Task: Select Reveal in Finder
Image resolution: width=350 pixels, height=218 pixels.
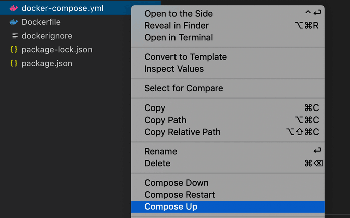Action: 177,25
